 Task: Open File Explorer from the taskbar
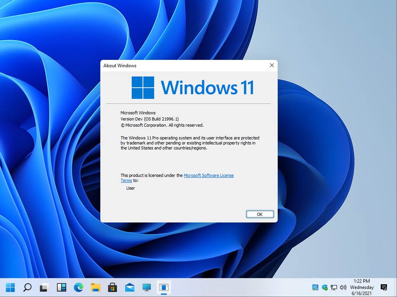click(95, 287)
